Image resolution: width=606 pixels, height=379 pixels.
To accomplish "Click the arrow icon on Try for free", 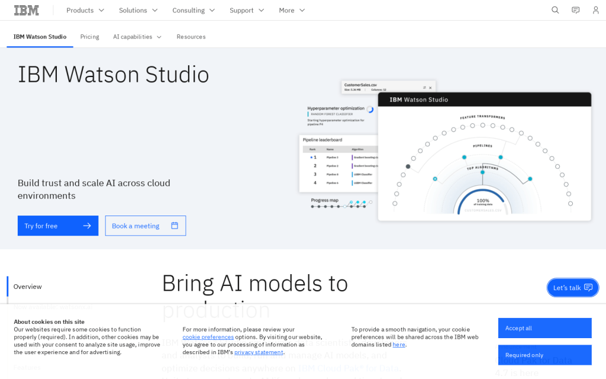I will coord(87,226).
